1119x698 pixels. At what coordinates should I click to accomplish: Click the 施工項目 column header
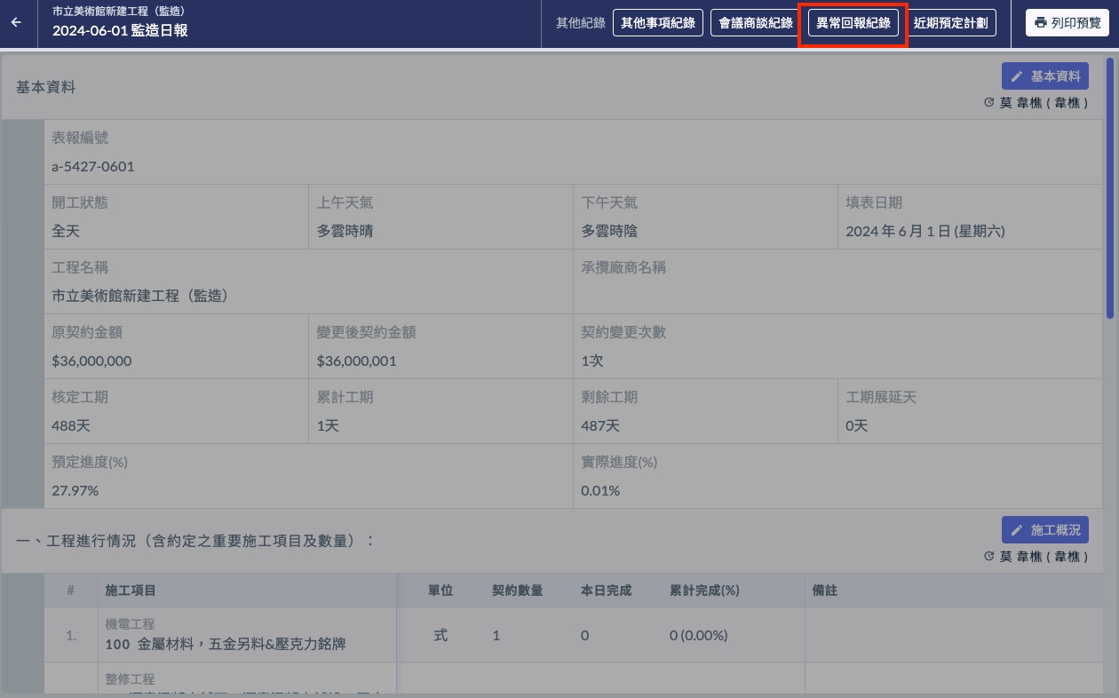click(131, 591)
